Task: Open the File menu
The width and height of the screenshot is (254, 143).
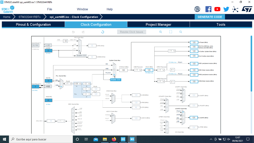Action: point(50,9)
